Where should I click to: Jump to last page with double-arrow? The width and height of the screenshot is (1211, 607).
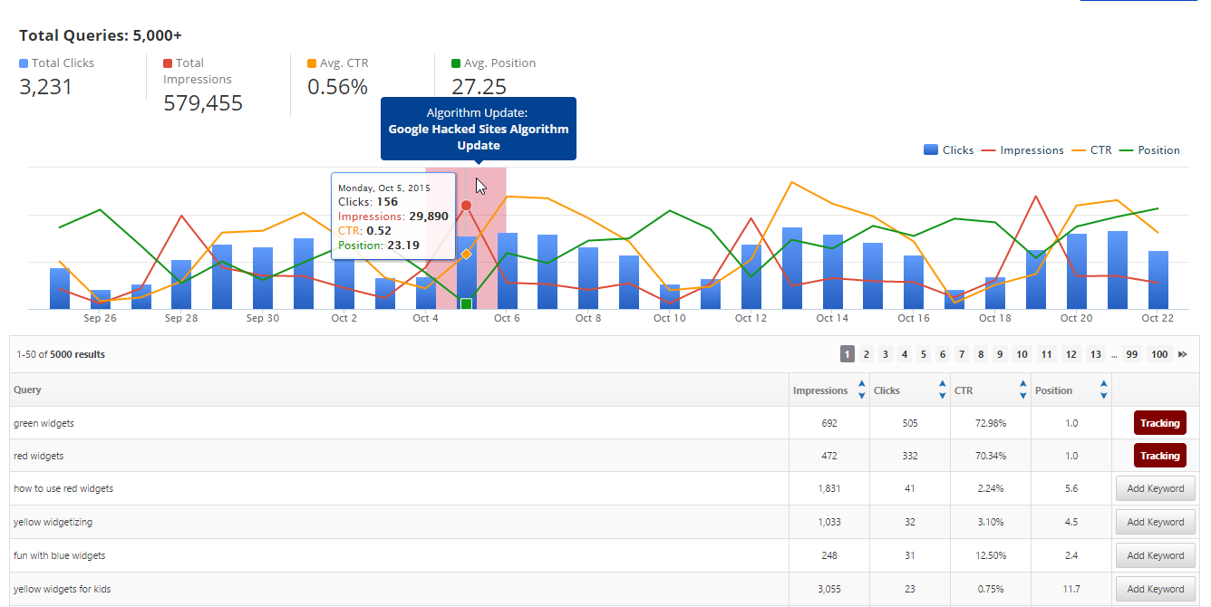pyautogui.click(x=1182, y=354)
